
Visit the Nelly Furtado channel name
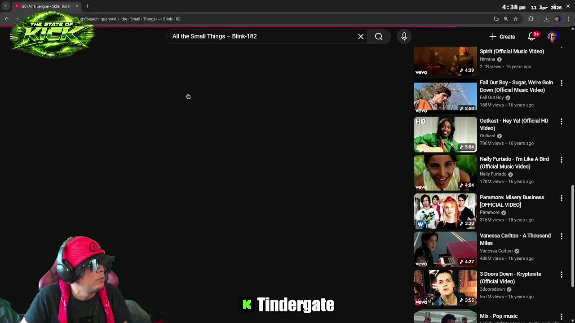pos(493,174)
